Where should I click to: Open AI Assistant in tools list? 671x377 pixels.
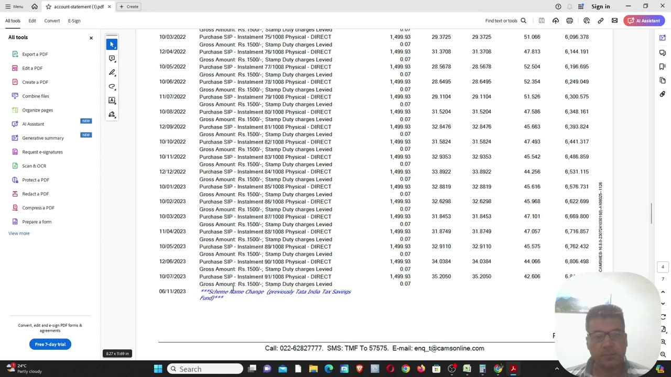[x=33, y=124]
